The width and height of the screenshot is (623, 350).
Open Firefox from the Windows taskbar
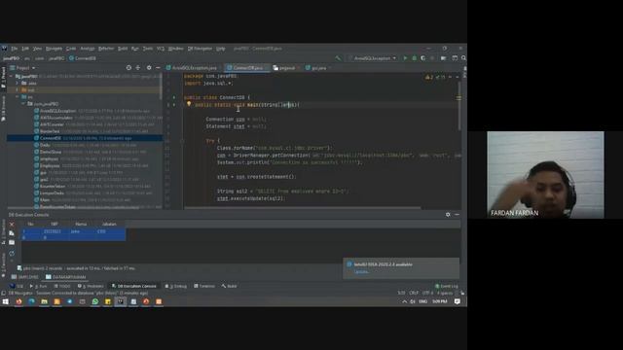tap(18, 301)
